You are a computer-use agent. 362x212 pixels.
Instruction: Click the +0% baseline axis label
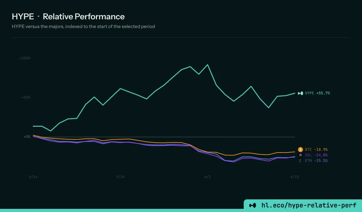click(x=27, y=137)
